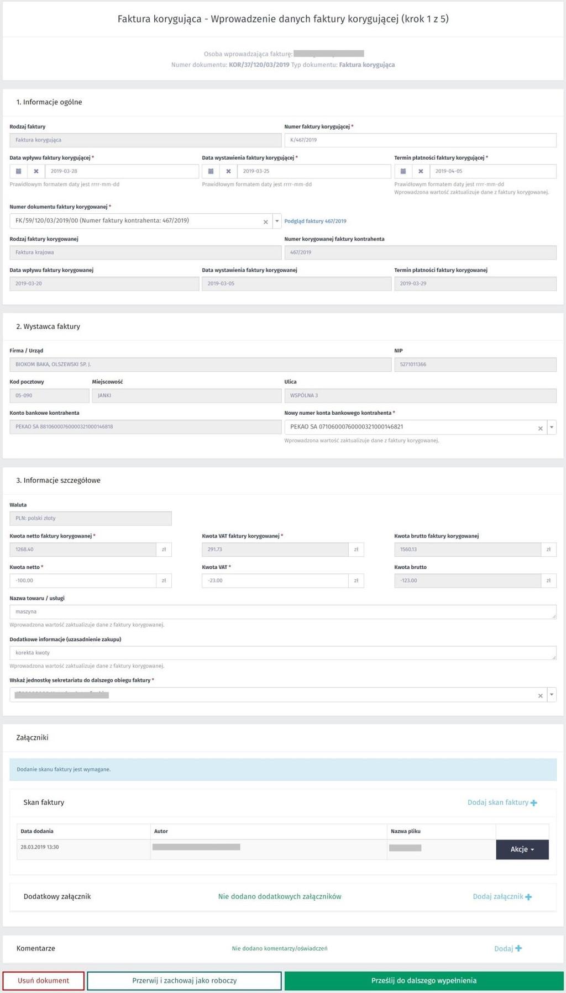Click the Termin płatności faktury korygującej date field
The height and width of the screenshot is (993, 566).
point(493,171)
